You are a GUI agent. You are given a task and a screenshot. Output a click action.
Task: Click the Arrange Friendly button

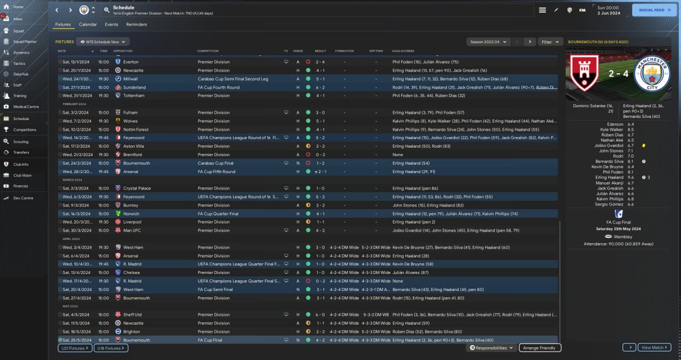539,348
